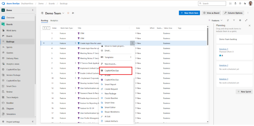Open the backlog filter funnel icon
254x126 pixels.
click(x=234, y=20)
